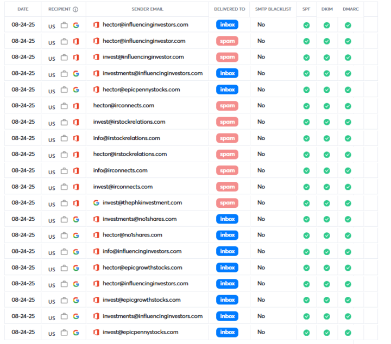Click briefcase icon in hector@no1shares.com row
Screen dimensions: 391x344
64,235
